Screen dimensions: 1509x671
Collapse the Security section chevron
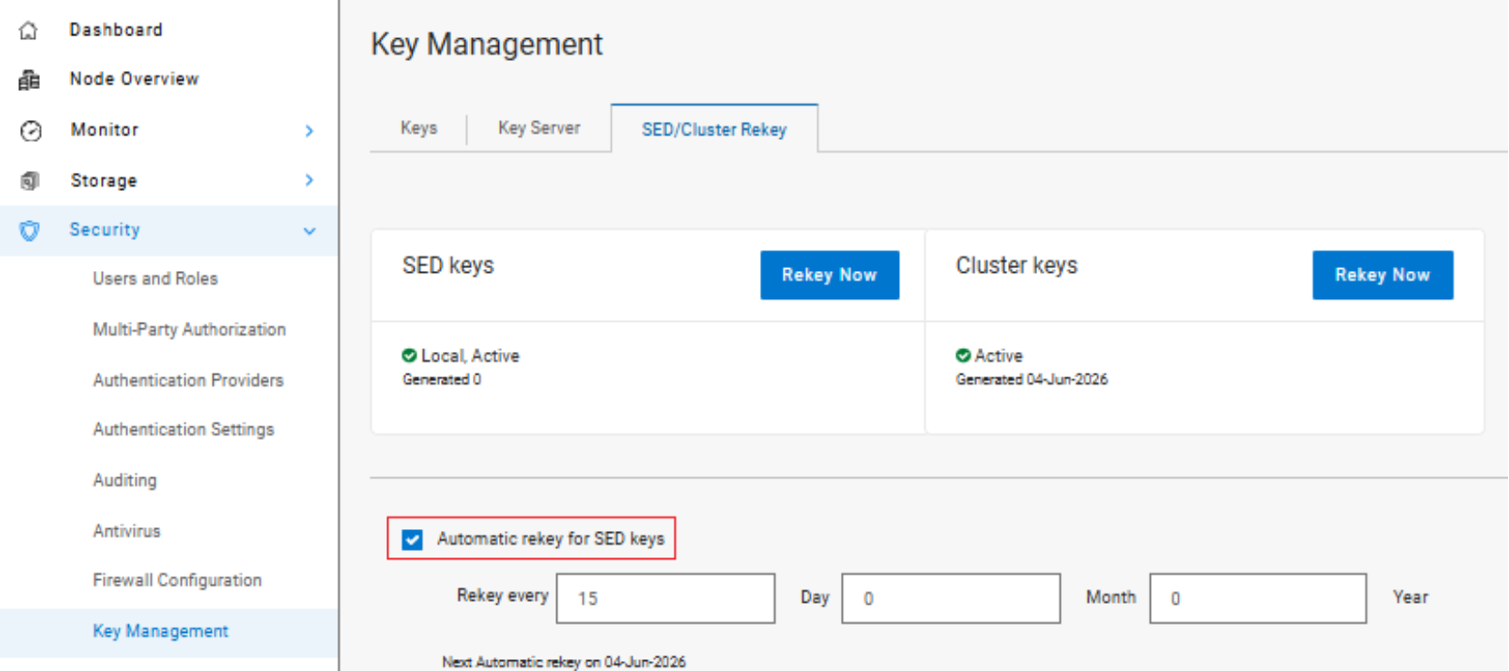(x=309, y=231)
